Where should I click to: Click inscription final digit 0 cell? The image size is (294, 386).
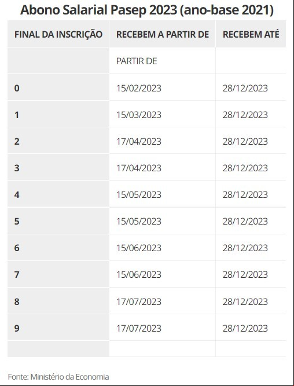tap(58, 88)
